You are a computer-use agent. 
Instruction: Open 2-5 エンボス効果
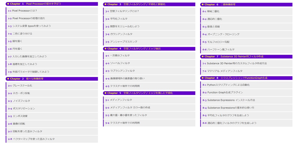pos(52,116)
